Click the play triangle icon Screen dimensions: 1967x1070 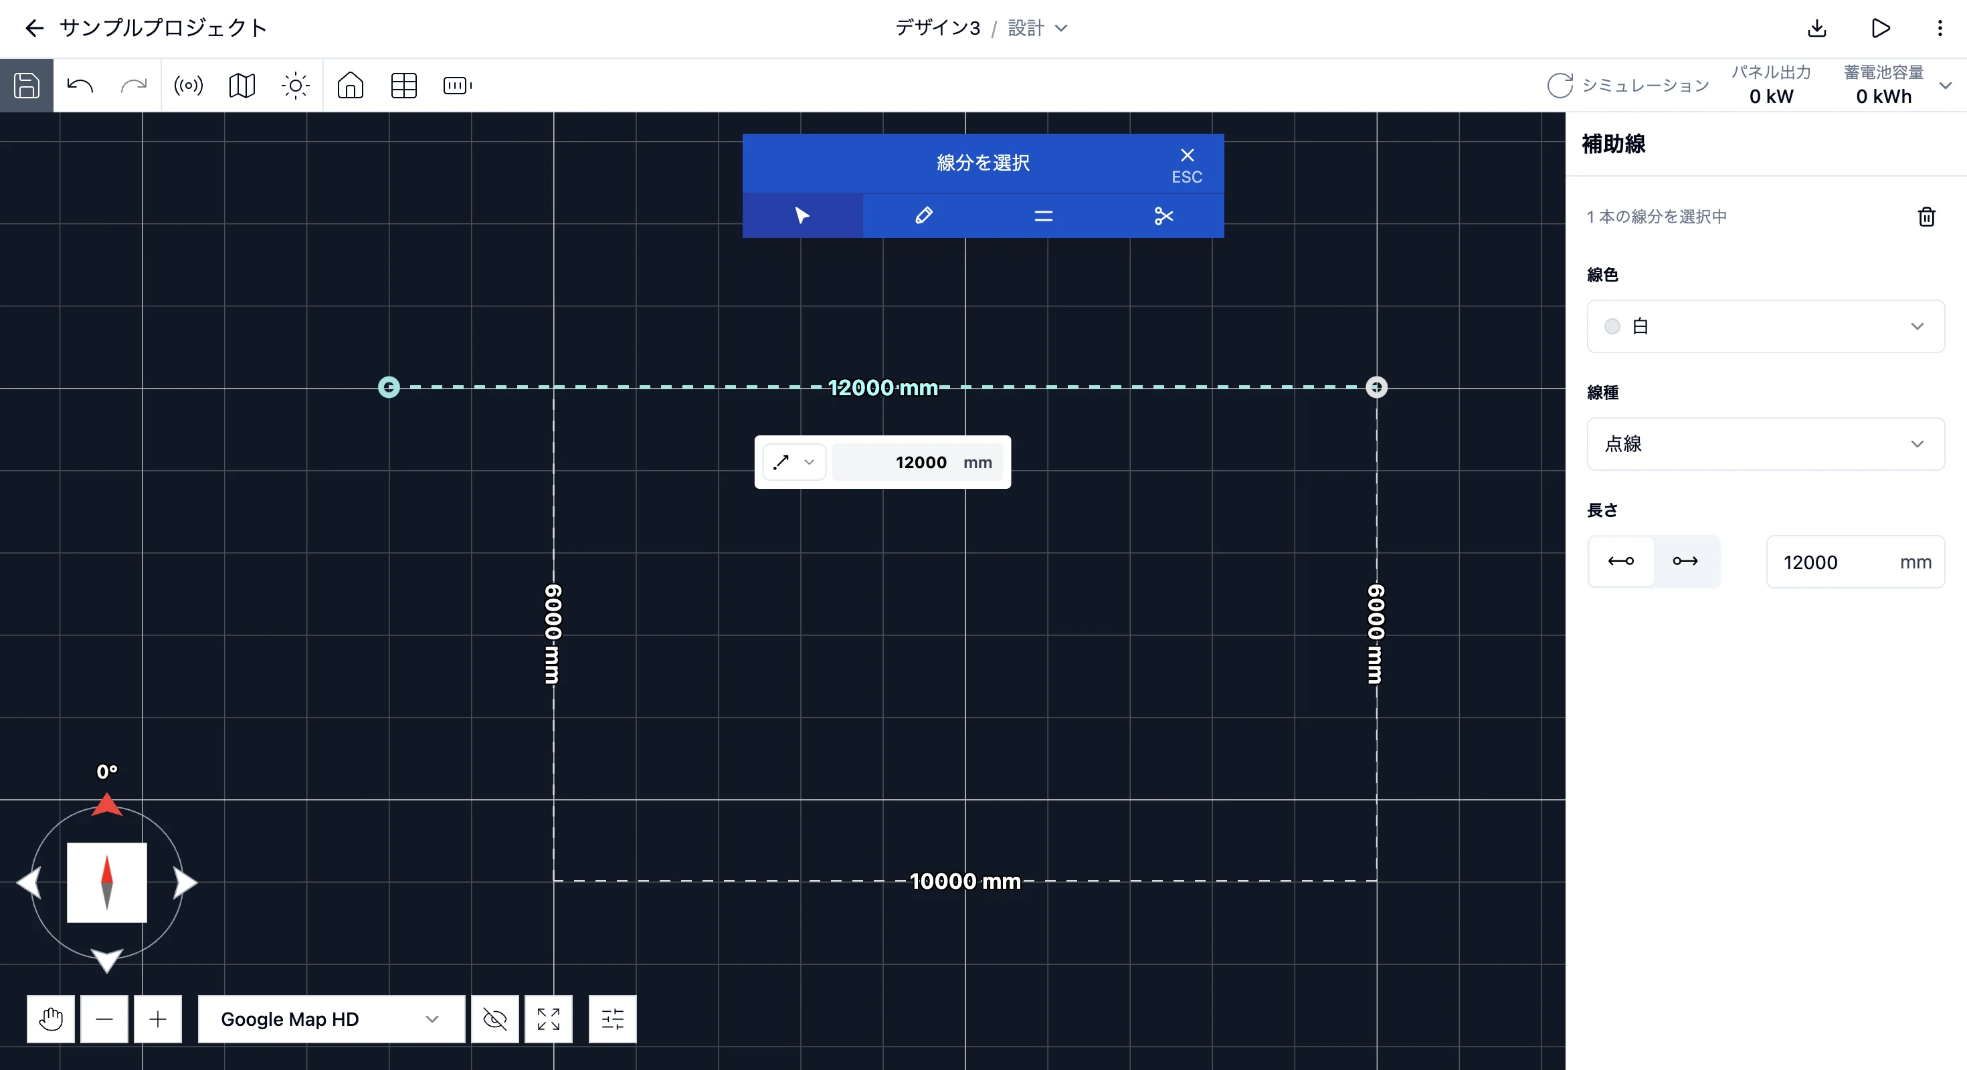point(1881,28)
